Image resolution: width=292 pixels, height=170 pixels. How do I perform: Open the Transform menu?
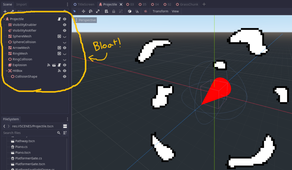(160, 11)
